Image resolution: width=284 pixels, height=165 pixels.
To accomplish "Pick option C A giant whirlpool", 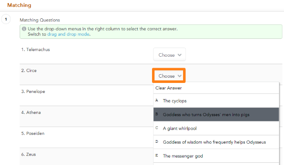I will pyautogui.click(x=216, y=128).
